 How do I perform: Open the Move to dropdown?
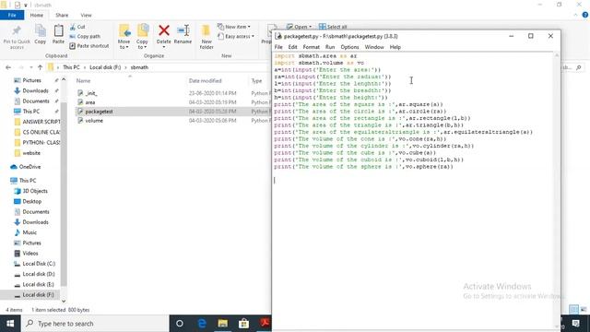click(x=124, y=37)
